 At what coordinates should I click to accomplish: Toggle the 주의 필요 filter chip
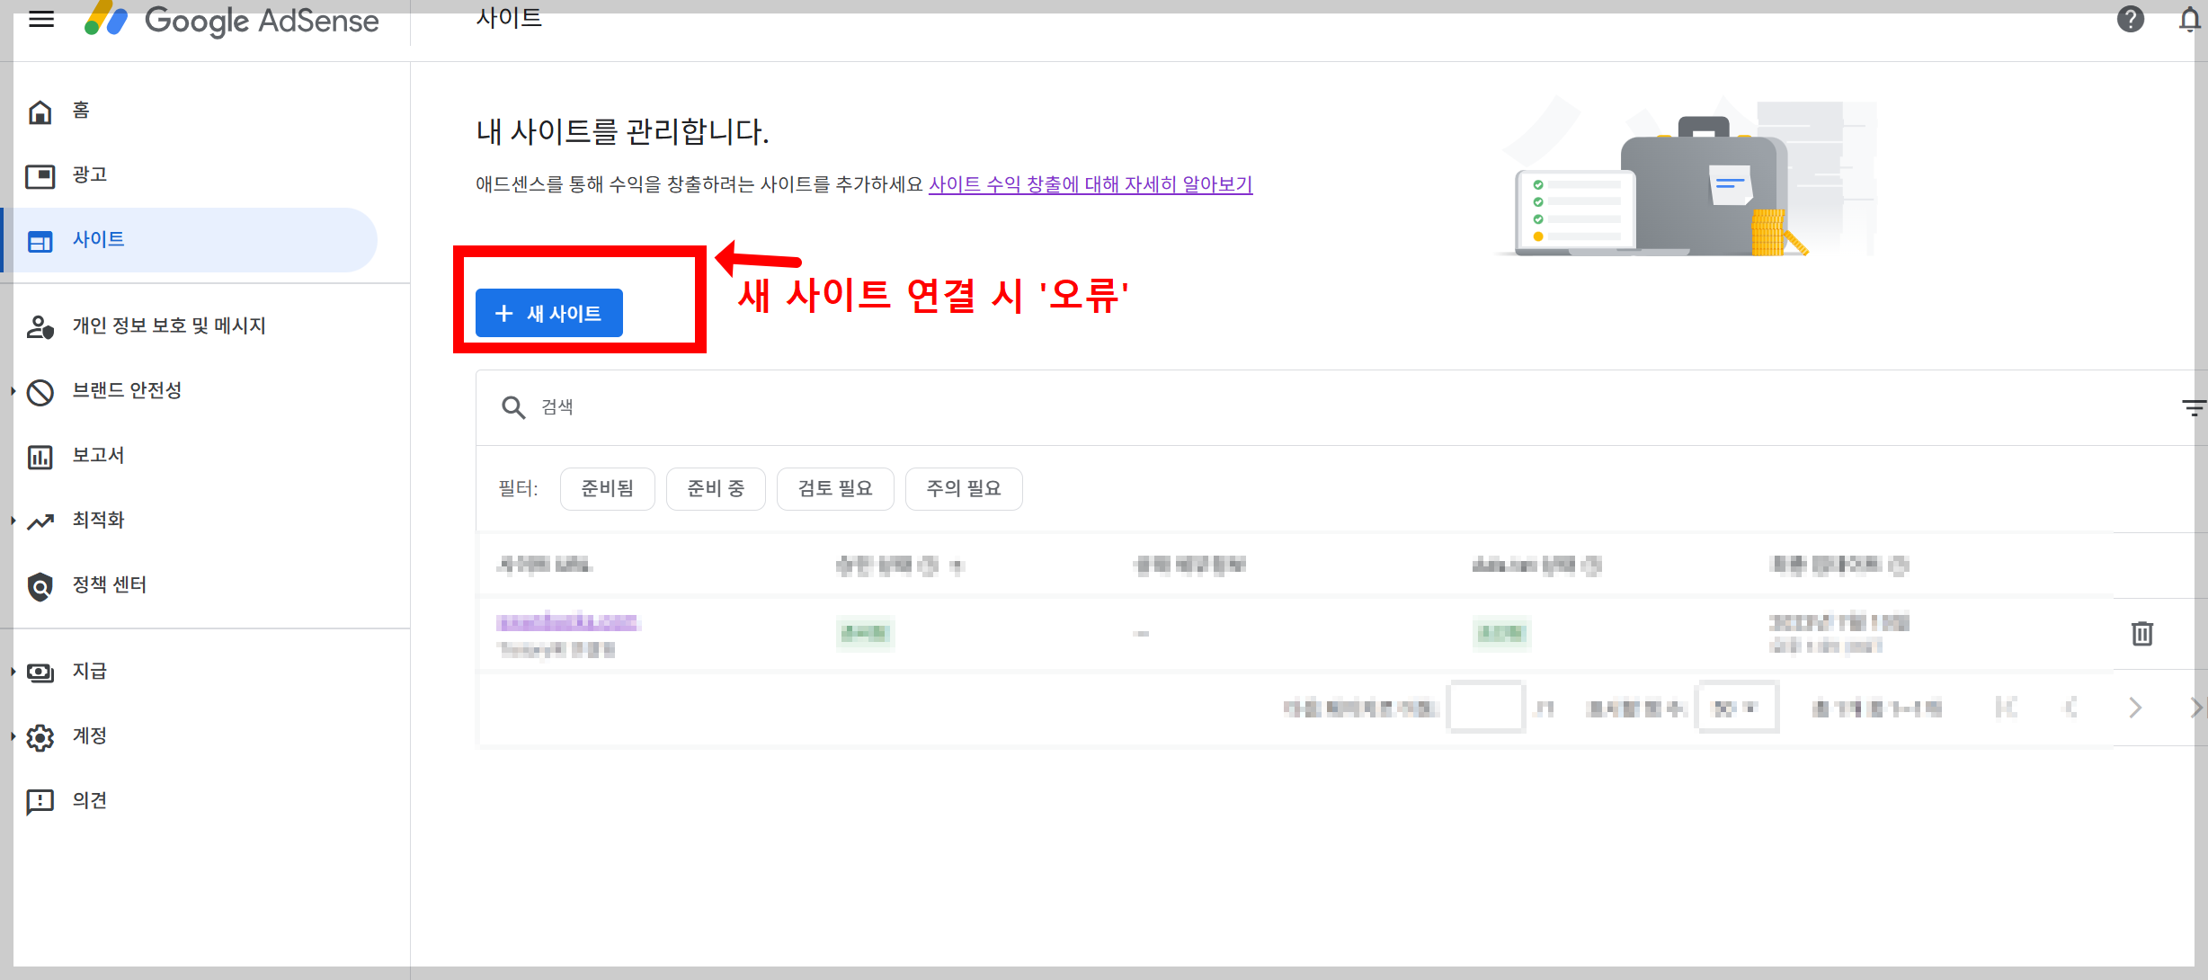964,488
